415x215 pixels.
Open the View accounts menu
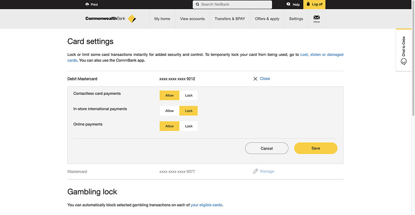coord(193,19)
